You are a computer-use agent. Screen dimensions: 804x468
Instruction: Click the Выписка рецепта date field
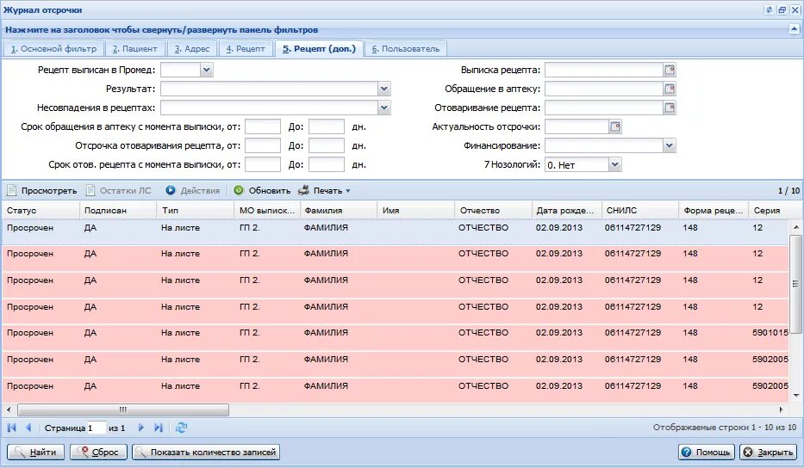tap(604, 70)
